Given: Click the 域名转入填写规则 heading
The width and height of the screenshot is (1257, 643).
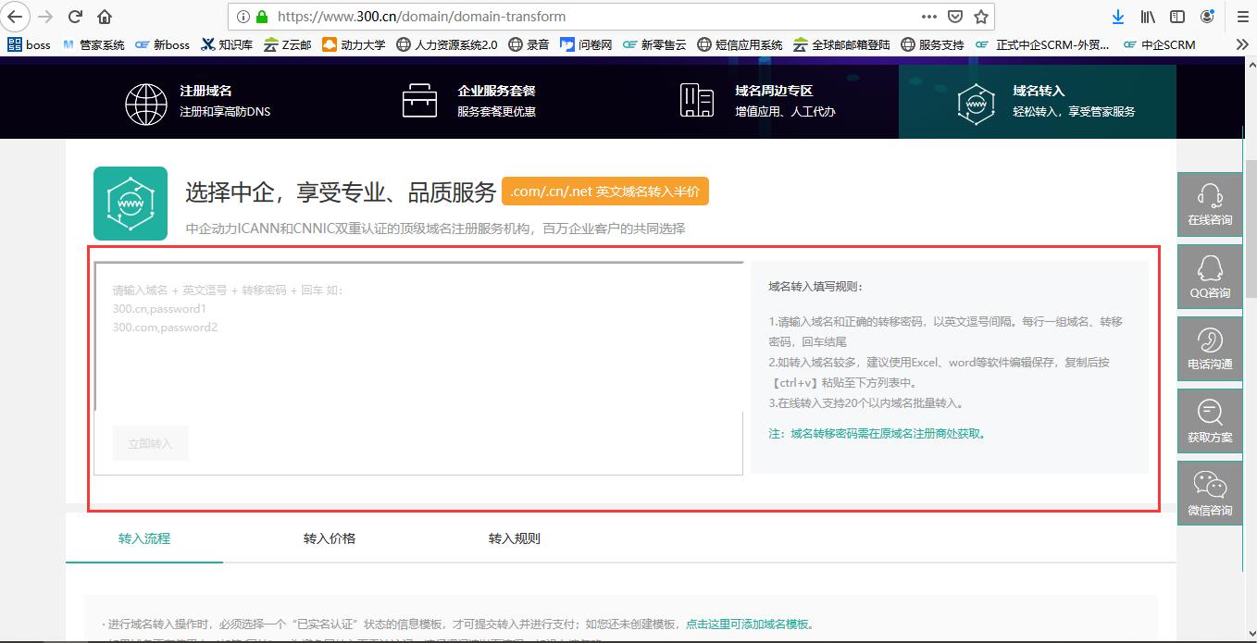Looking at the screenshot, I should click(x=815, y=287).
